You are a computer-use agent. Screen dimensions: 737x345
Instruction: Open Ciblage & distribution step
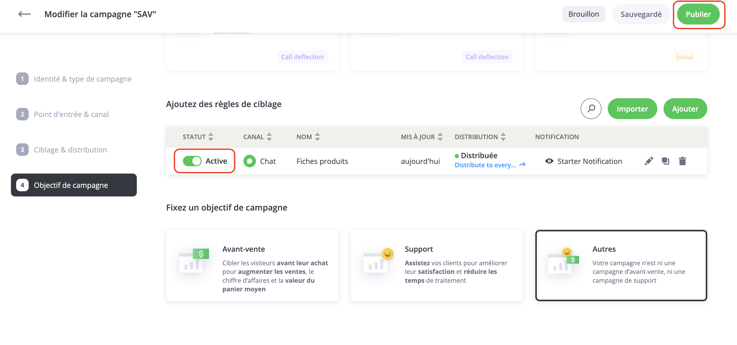pos(70,150)
